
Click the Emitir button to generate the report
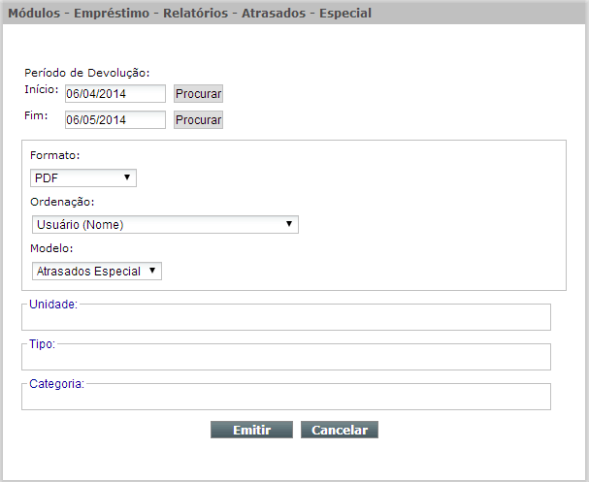(251, 430)
